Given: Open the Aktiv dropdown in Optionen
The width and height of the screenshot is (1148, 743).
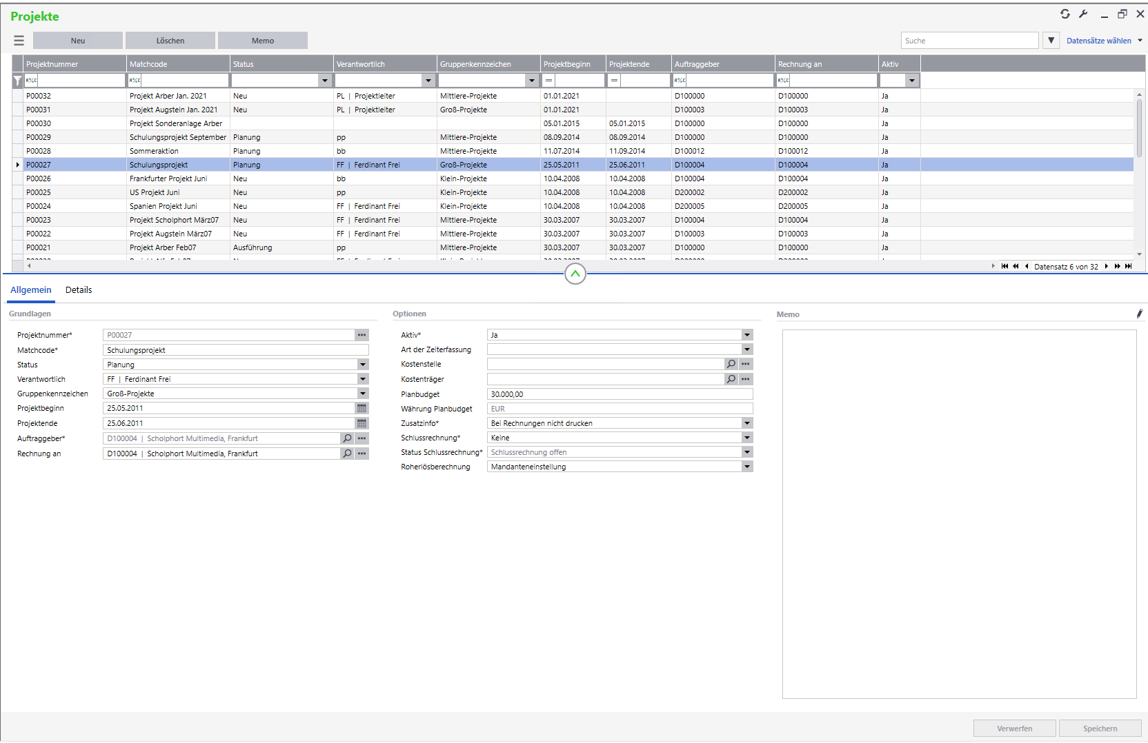Looking at the screenshot, I should (746, 335).
